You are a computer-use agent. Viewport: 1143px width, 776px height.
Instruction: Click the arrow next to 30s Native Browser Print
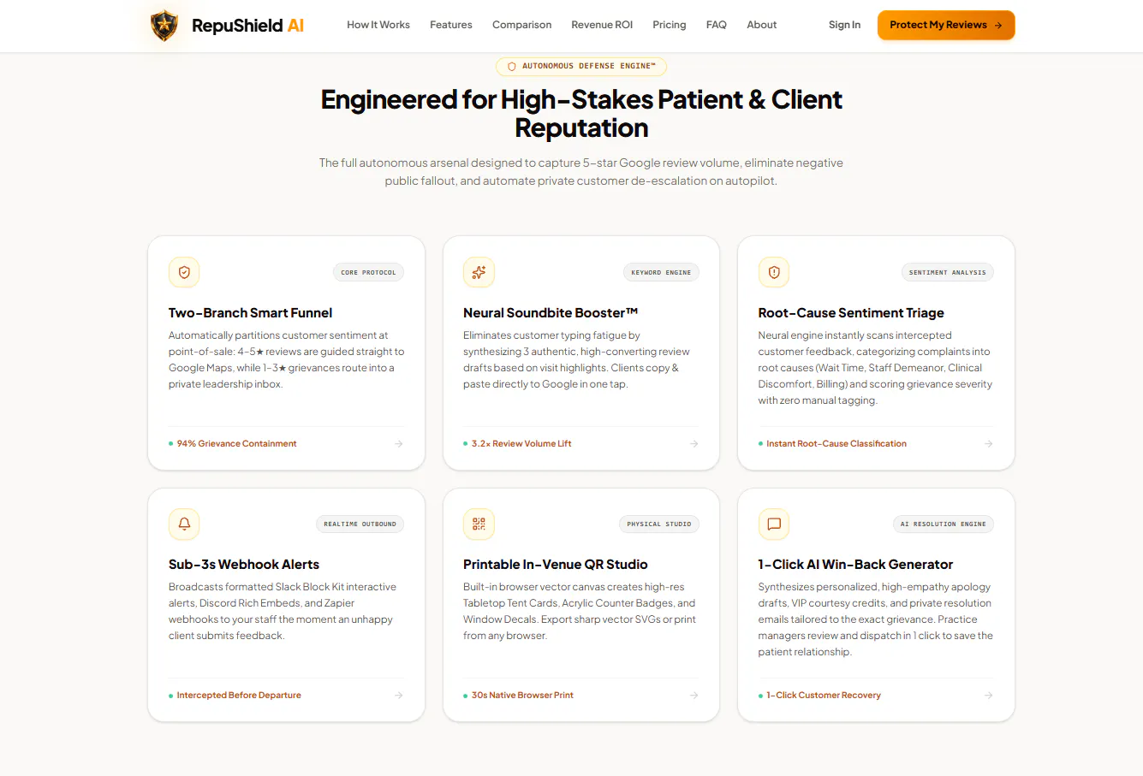pos(694,696)
